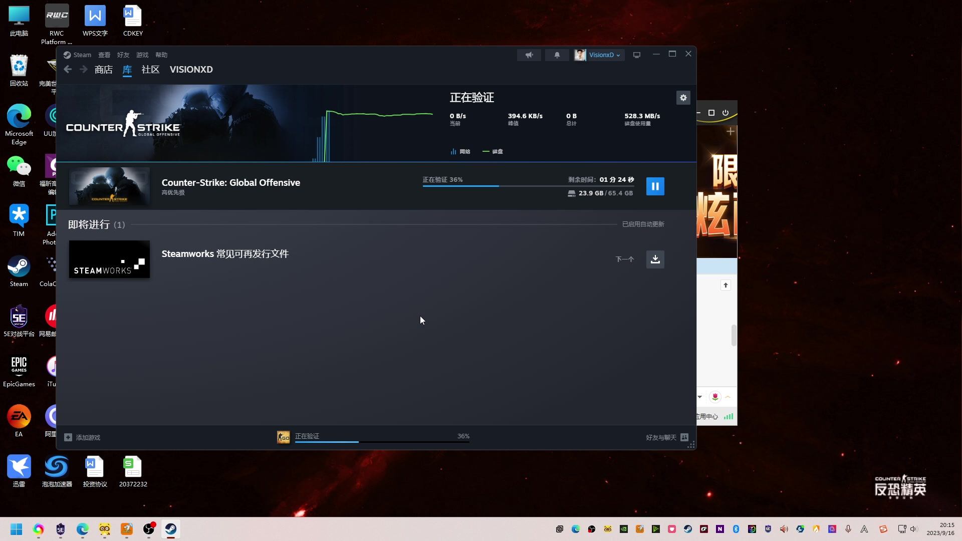Image resolution: width=962 pixels, height=541 pixels.
Task: Open download settings gear icon
Action: click(683, 98)
